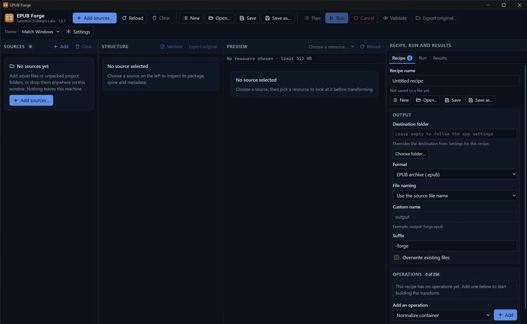Open the Theme dropdown set to Match Windows
Image resolution: width=527 pixels, height=324 pixels.
pos(39,32)
